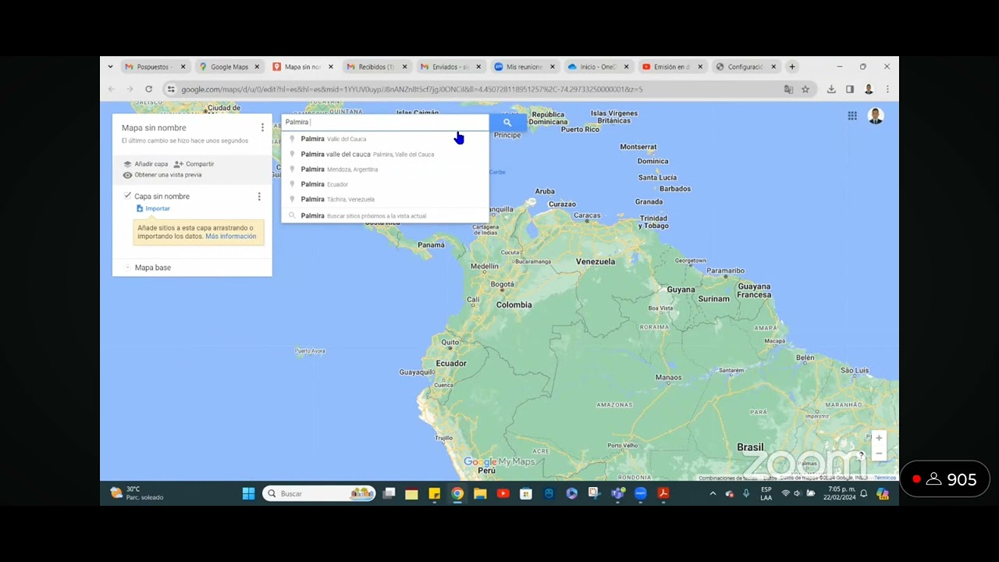Click the blue search magnifier button
The image size is (999, 562).
[x=507, y=123]
